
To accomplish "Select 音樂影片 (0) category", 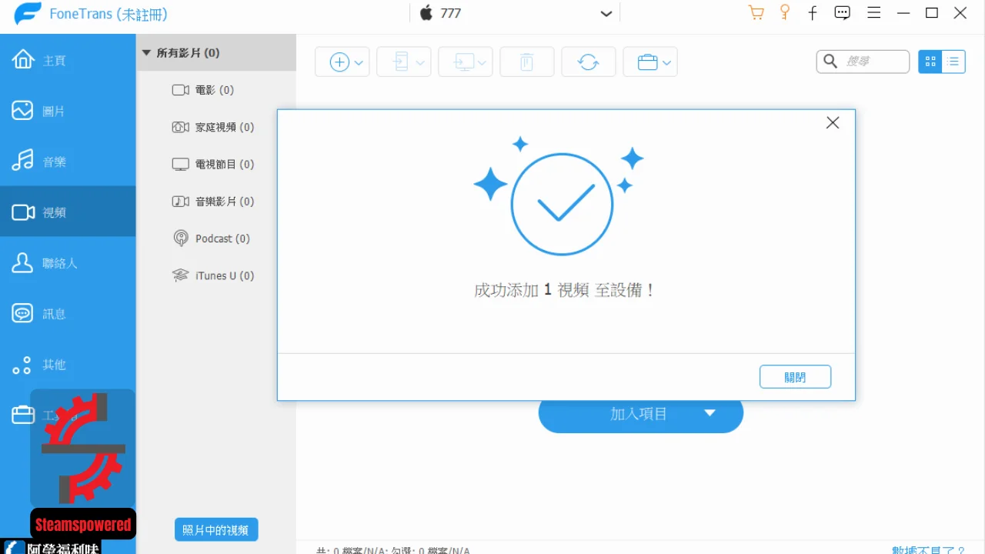I will pyautogui.click(x=213, y=201).
